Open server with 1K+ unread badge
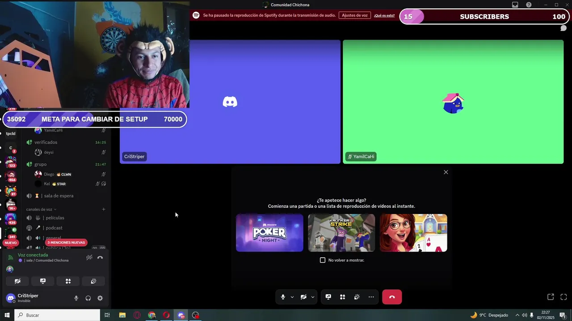The image size is (572, 321). [11, 205]
